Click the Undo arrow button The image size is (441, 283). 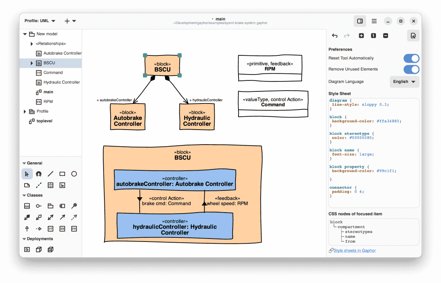click(334, 36)
